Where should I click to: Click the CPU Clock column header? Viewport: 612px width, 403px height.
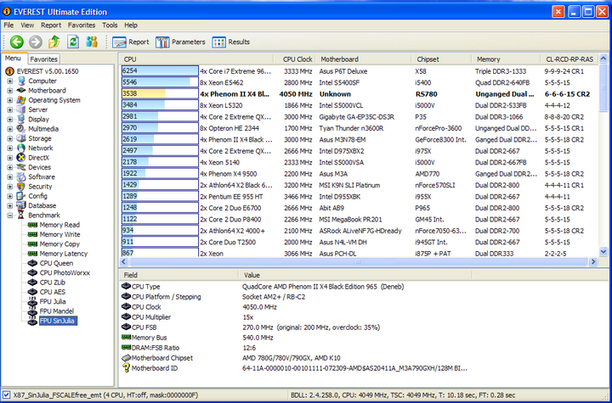(296, 59)
